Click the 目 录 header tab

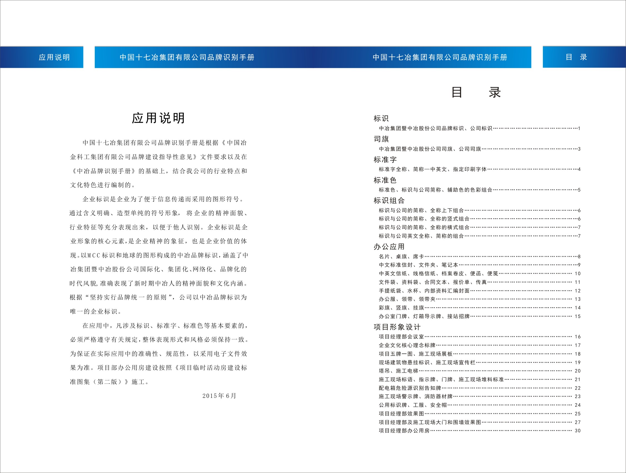(584, 57)
